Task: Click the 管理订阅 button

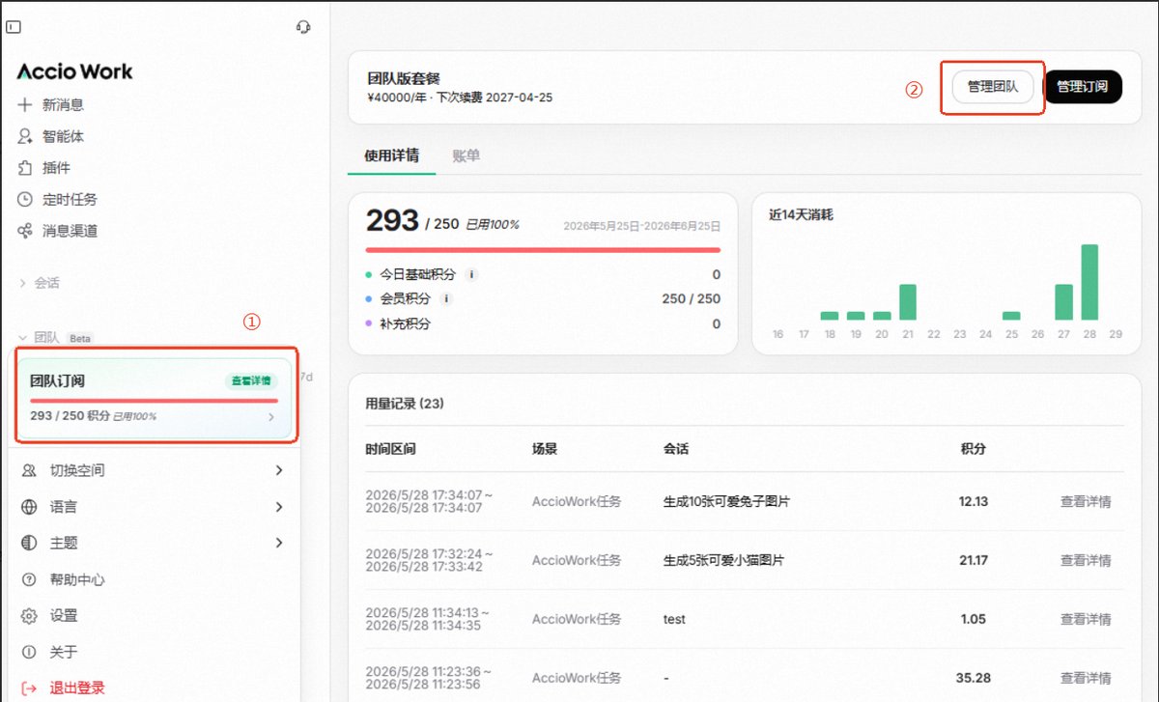Action: (x=1083, y=87)
